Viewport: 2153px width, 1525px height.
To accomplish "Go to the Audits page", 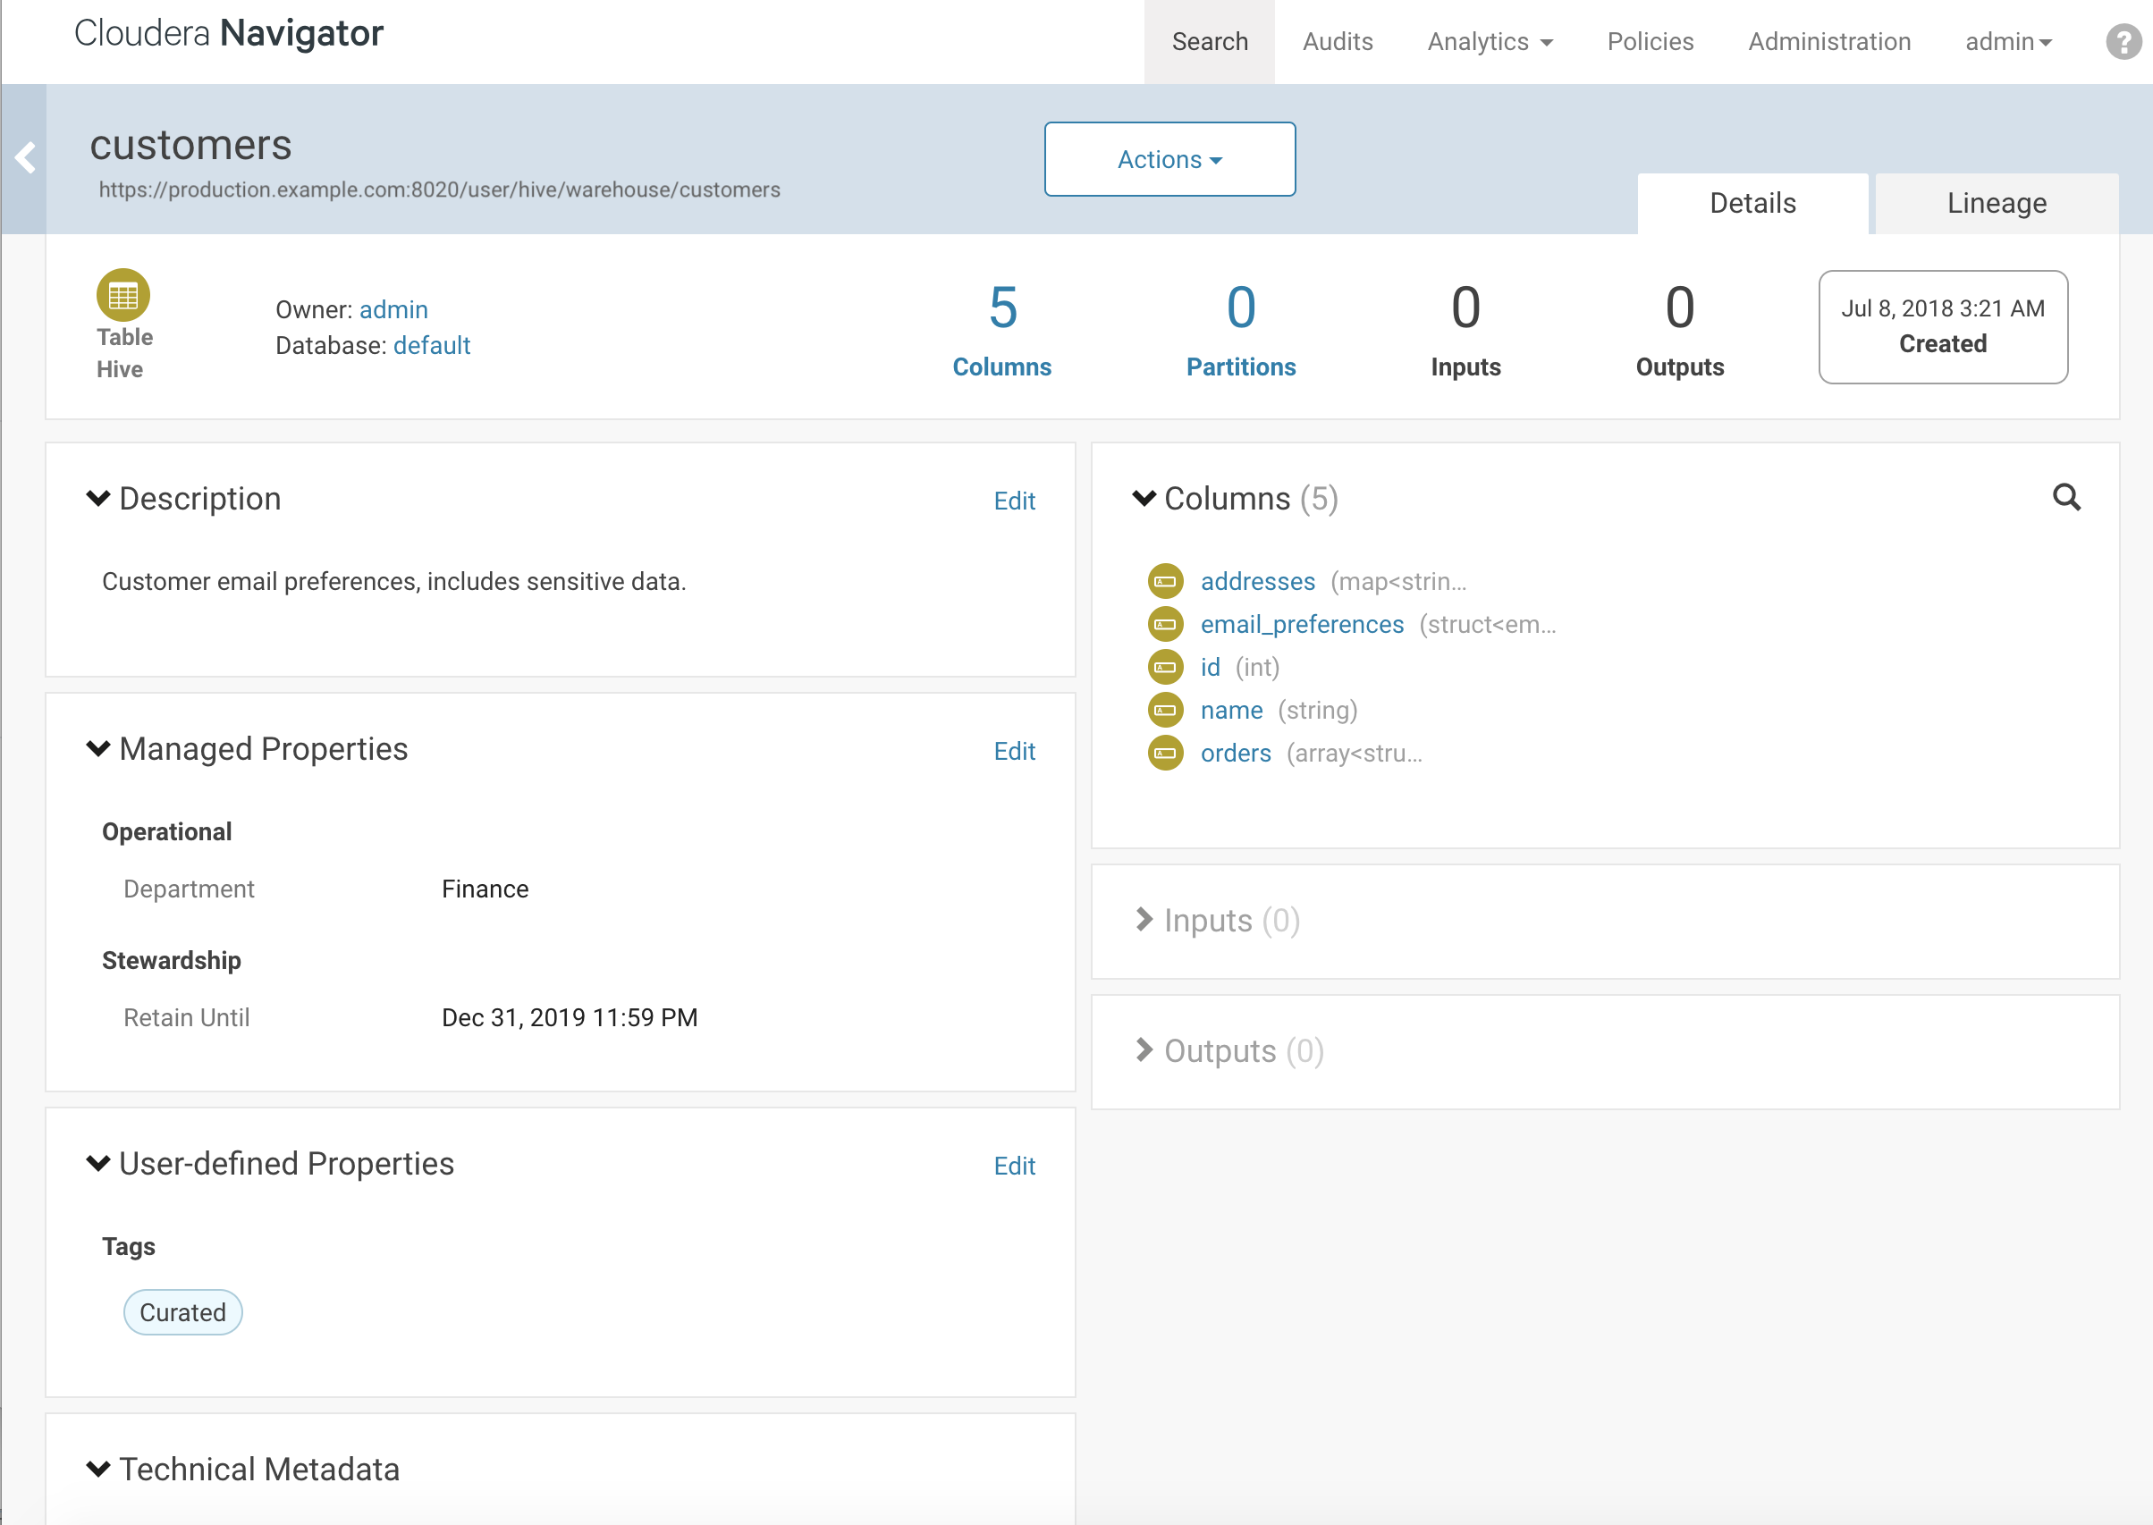I will tap(1338, 41).
